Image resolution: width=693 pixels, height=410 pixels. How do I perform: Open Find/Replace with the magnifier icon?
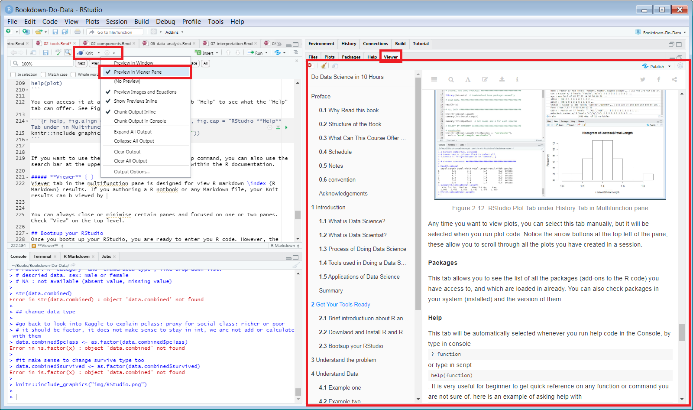coord(68,52)
